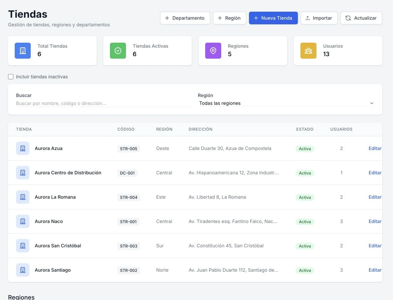Click address Av. Libertad 8, La Romana
Screen dimensions: 393x300
[217, 197]
